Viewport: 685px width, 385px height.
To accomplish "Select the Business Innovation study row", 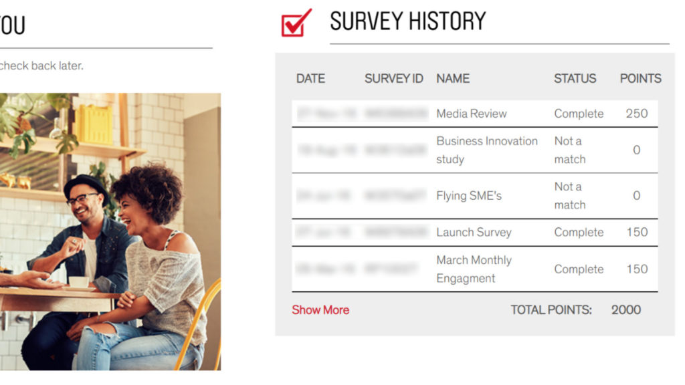I will 475,150.
